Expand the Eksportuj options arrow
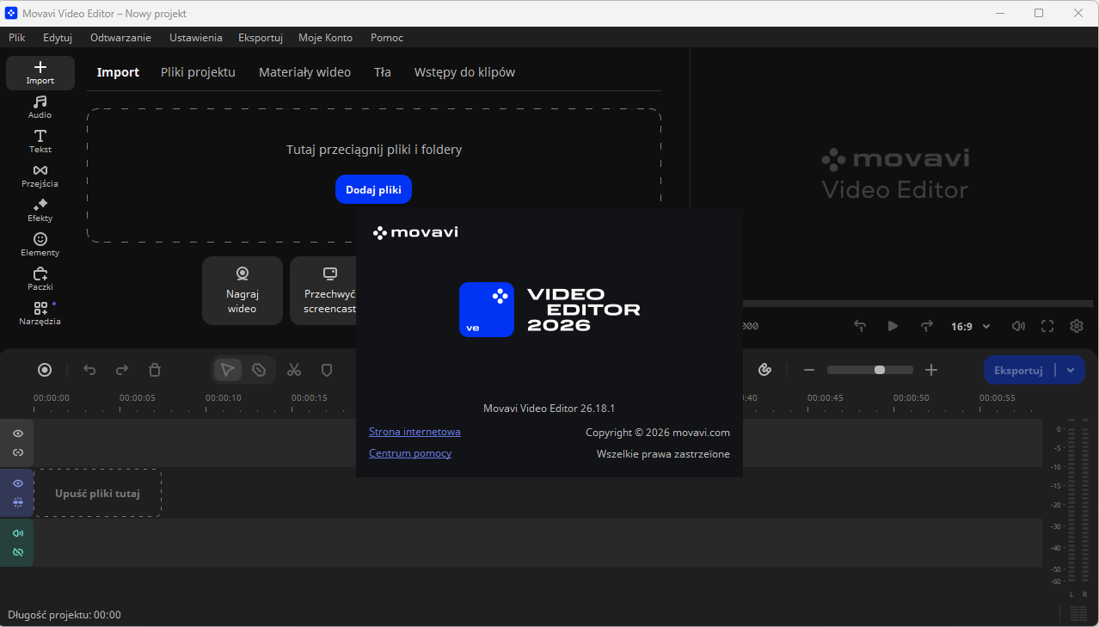1099x627 pixels. coord(1071,371)
